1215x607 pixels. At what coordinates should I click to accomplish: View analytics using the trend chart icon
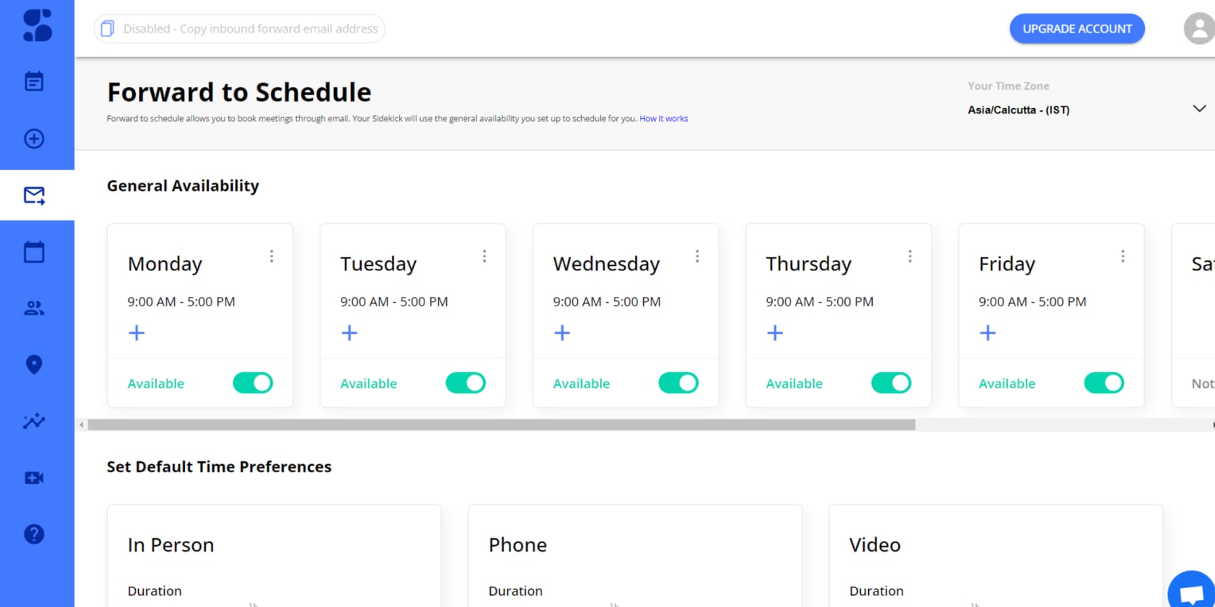(33, 421)
